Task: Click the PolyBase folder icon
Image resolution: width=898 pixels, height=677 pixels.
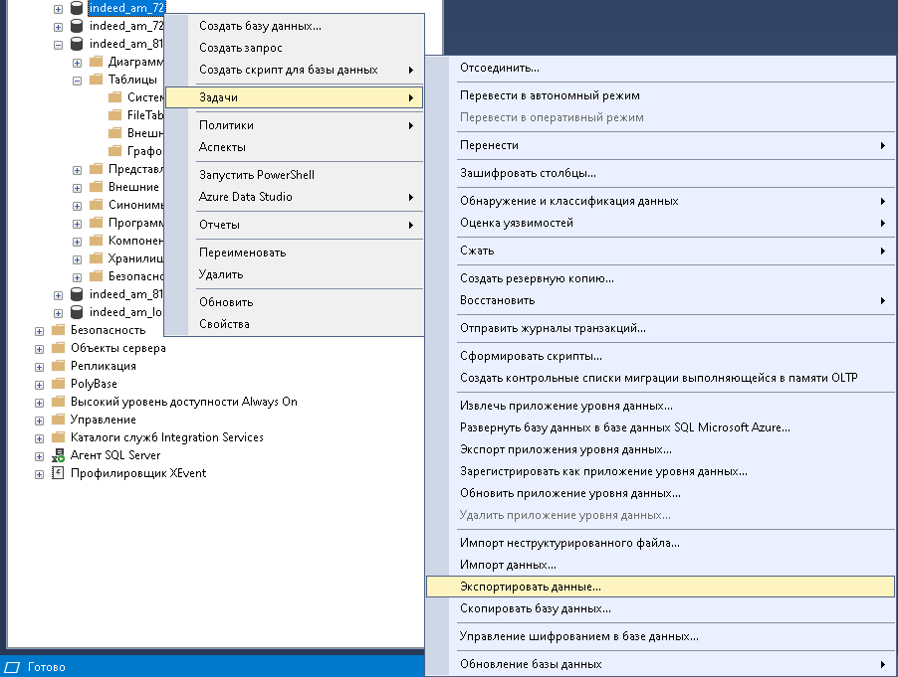Action: tap(58, 384)
